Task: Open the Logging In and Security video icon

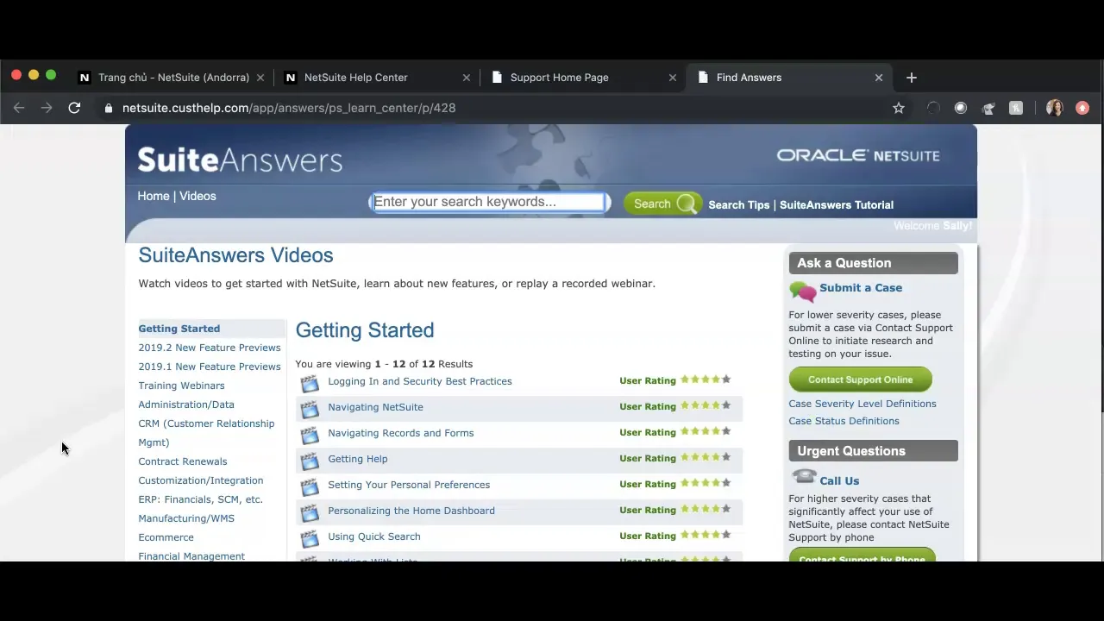Action: click(310, 383)
